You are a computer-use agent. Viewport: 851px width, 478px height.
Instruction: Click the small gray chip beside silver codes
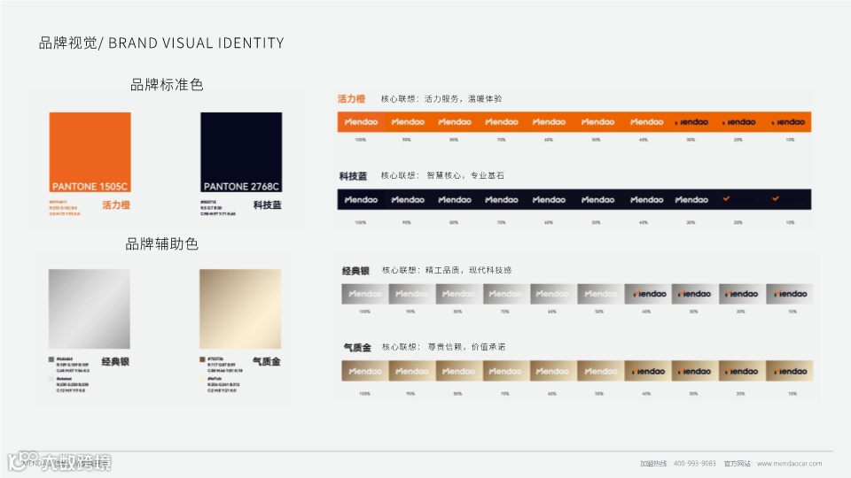tap(51, 359)
